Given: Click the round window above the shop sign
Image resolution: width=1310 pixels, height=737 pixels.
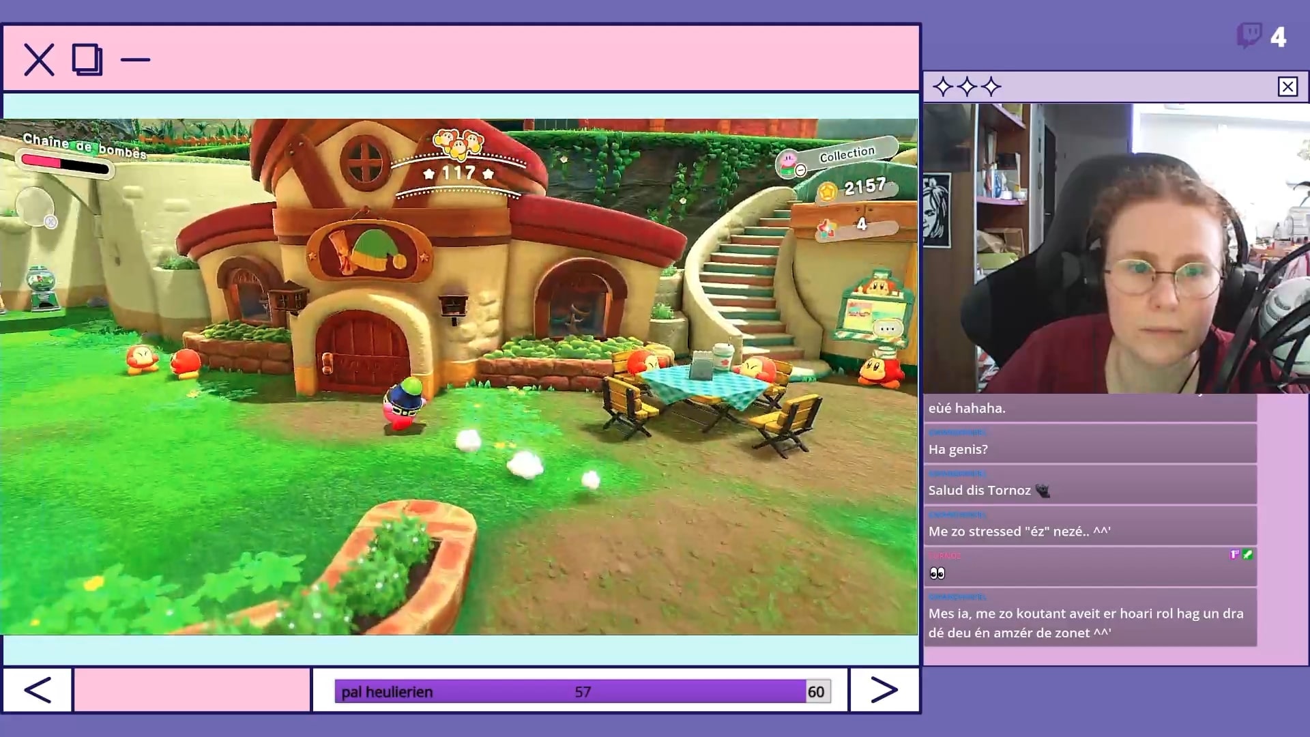Looking at the screenshot, I should point(365,162).
